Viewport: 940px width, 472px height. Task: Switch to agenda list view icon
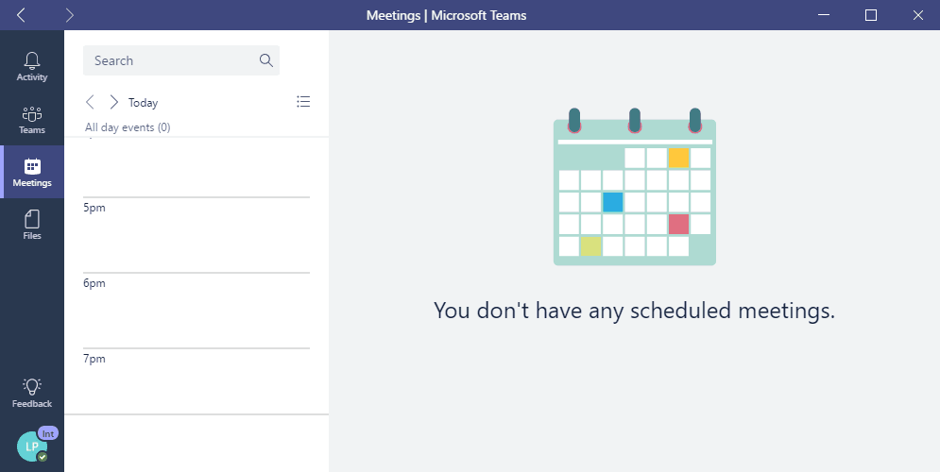303,102
